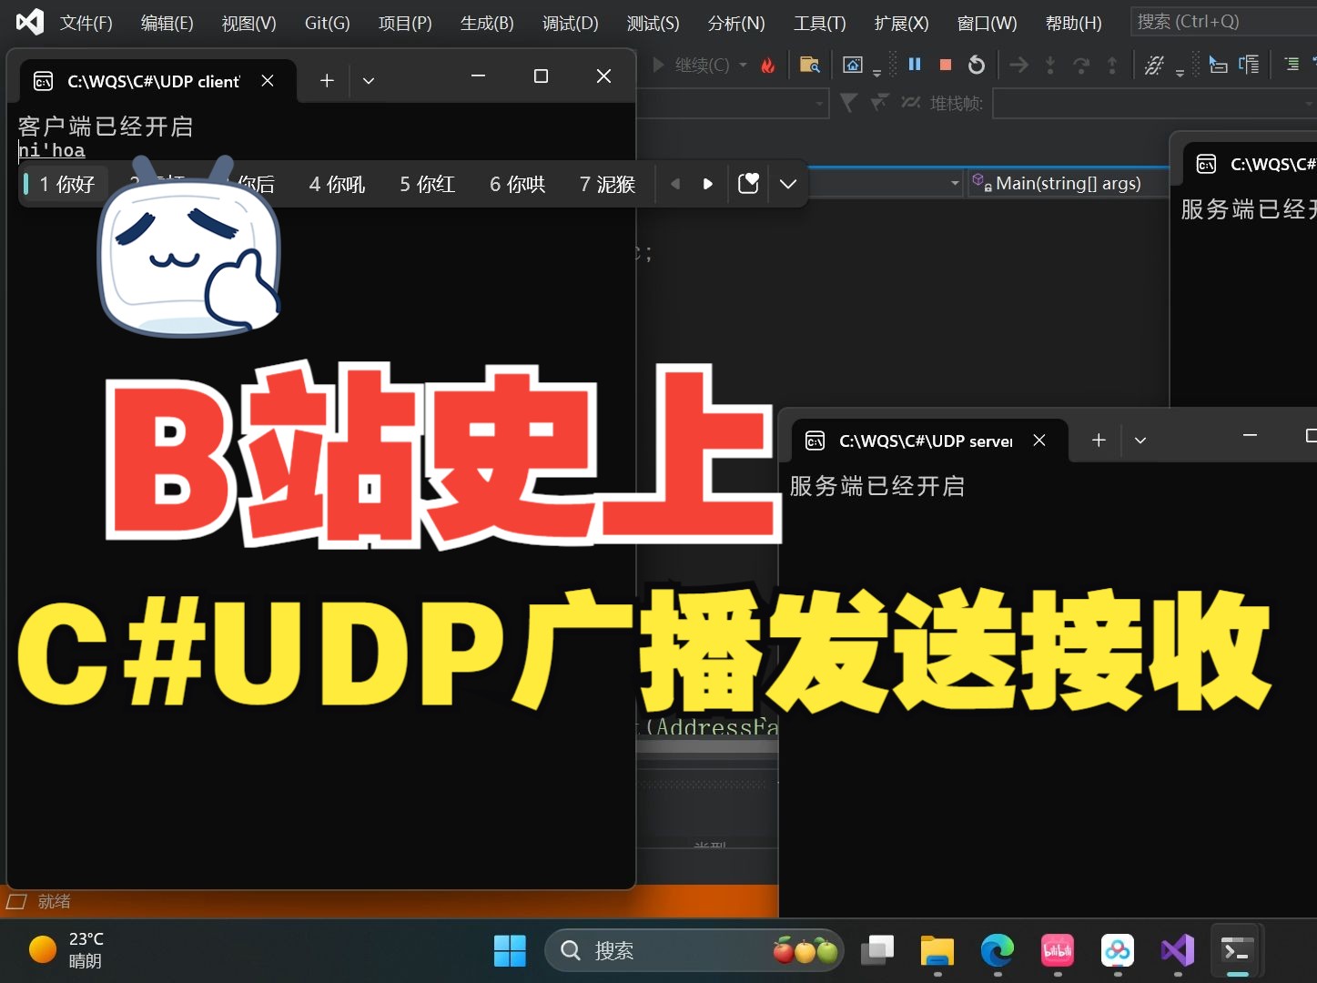Close the UDP client terminal tab
Screen dimensions: 1317x983
pyautogui.click(x=268, y=81)
